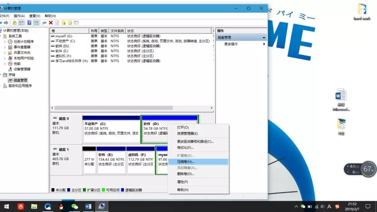Click the red X delete toolbar icon
The width and height of the screenshot is (377, 212).
point(51,23)
